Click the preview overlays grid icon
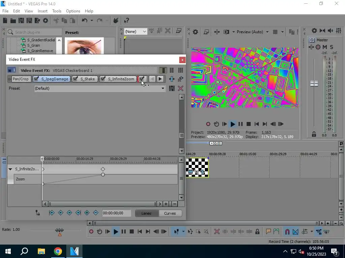This screenshot has width=345, height=258. click(x=275, y=32)
